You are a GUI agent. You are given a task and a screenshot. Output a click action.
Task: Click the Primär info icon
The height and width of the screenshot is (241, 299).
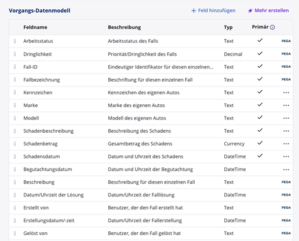coord(272,27)
